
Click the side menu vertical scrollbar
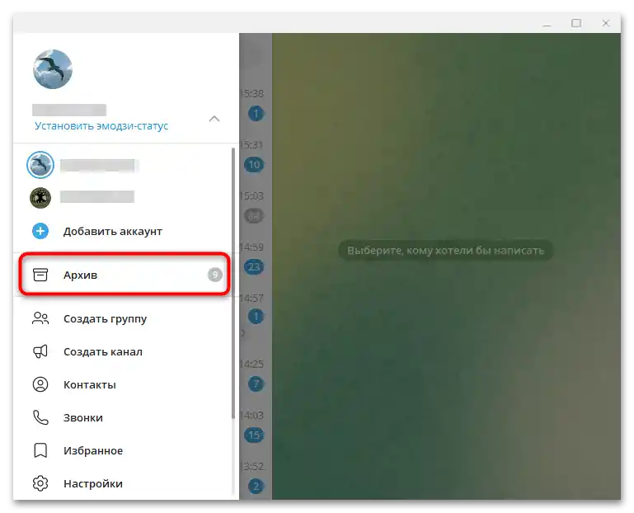[x=233, y=283]
